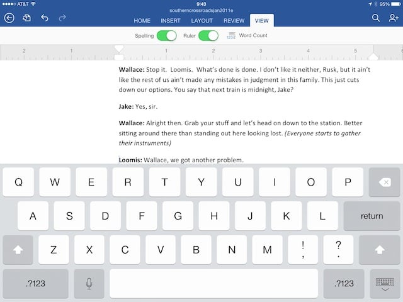Tap the backspace key
The image size is (403, 302).
[384, 182]
